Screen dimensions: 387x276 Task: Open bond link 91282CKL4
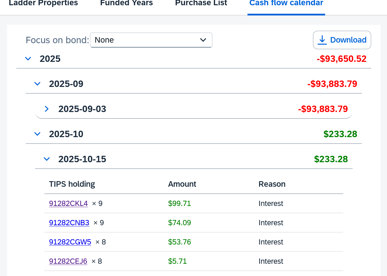click(68, 203)
